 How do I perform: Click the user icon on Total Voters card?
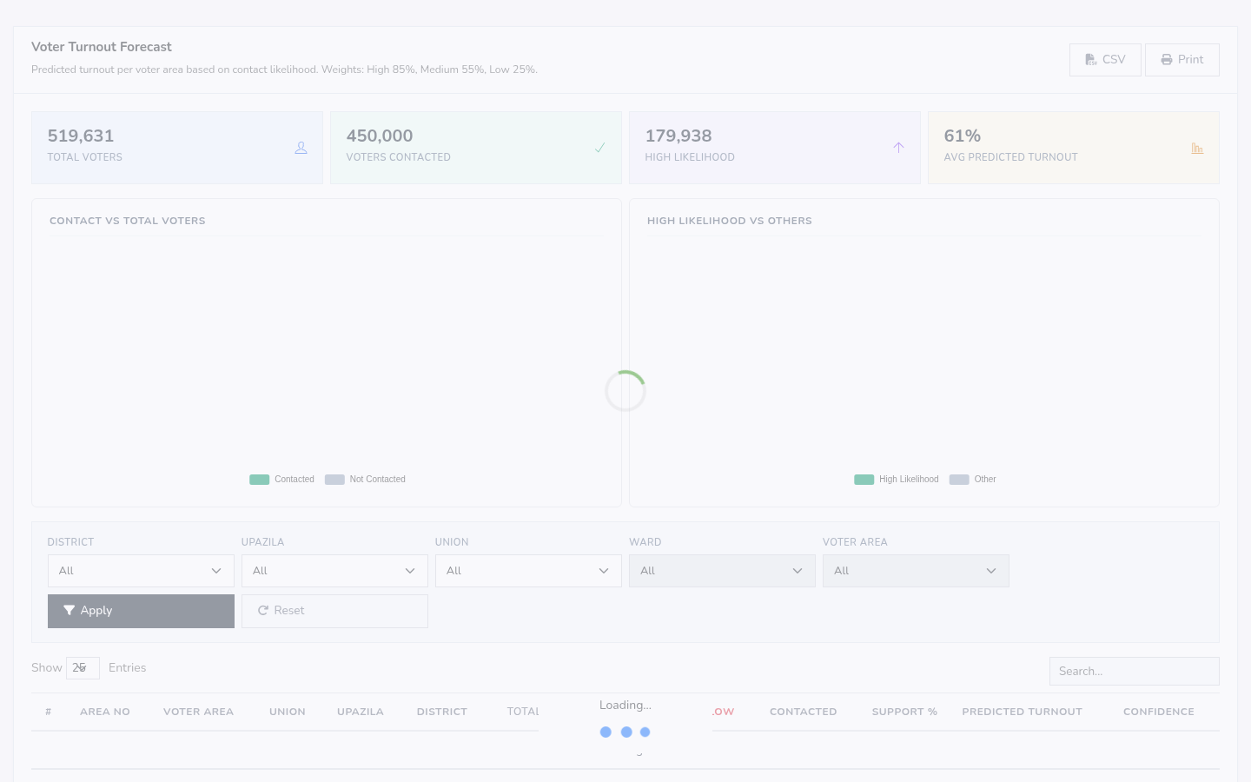[x=301, y=148]
